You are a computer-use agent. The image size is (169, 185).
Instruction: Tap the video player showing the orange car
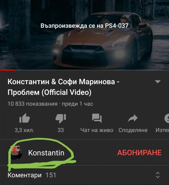click(x=84, y=35)
